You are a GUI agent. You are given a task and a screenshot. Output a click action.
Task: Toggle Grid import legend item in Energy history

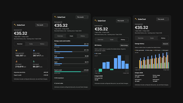point(157,50)
